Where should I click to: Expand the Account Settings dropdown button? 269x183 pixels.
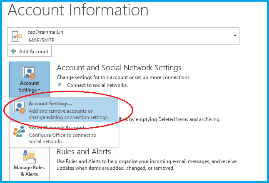pyautogui.click(x=29, y=79)
